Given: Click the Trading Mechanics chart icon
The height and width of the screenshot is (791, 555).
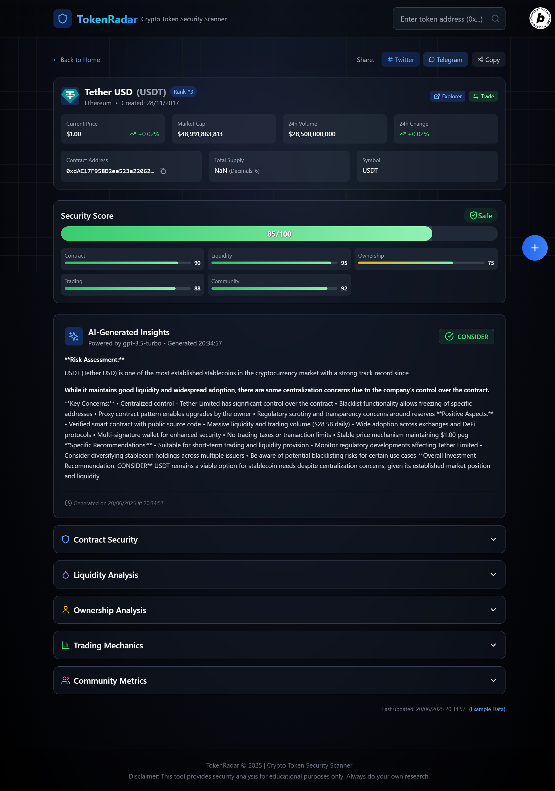Looking at the screenshot, I should (65, 645).
